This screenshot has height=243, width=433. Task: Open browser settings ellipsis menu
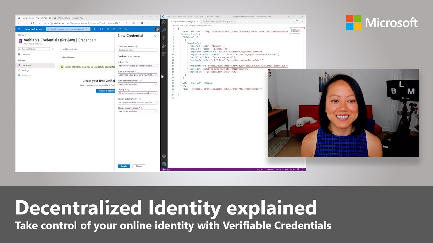coord(157,23)
